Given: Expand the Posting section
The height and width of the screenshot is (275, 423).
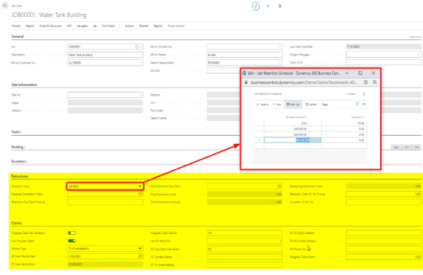Looking at the screenshot, I should point(18,147).
